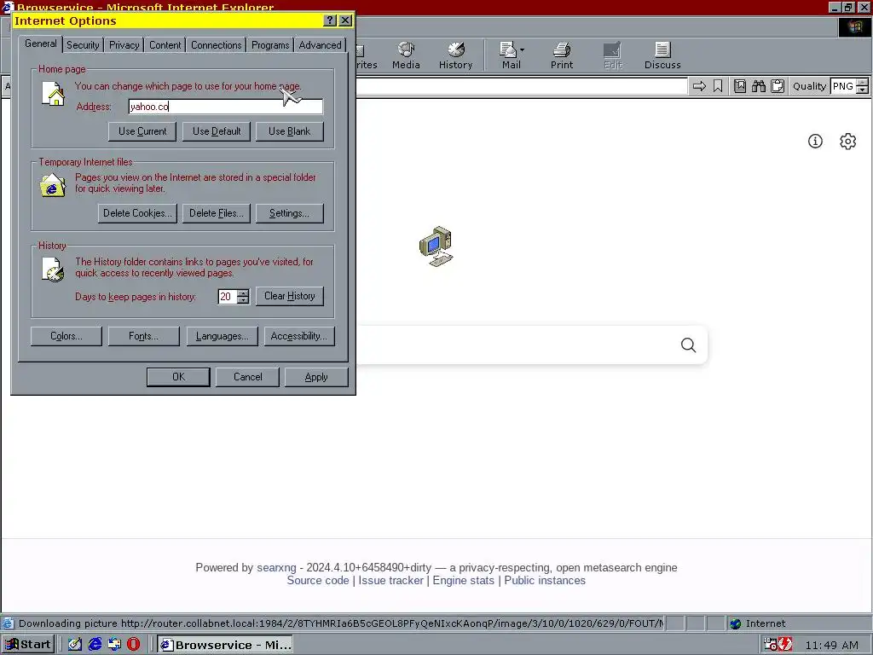Open the Engine stats link

coord(463,580)
